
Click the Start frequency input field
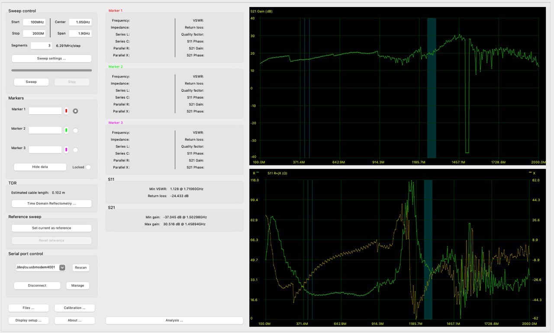point(34,22)
